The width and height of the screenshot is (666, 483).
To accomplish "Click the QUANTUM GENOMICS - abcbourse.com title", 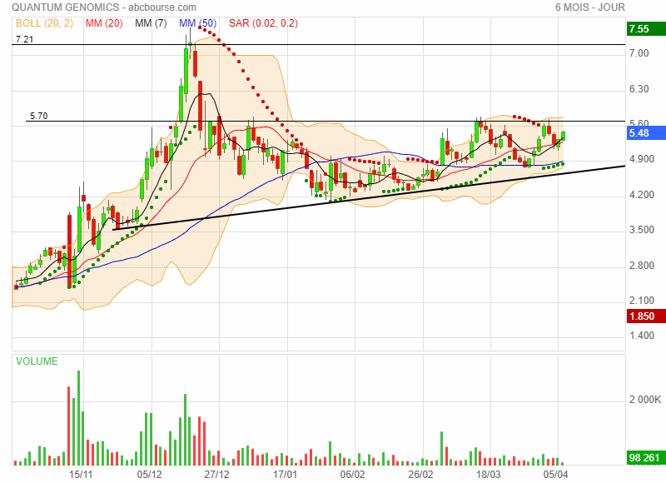I will coord(104,7).
